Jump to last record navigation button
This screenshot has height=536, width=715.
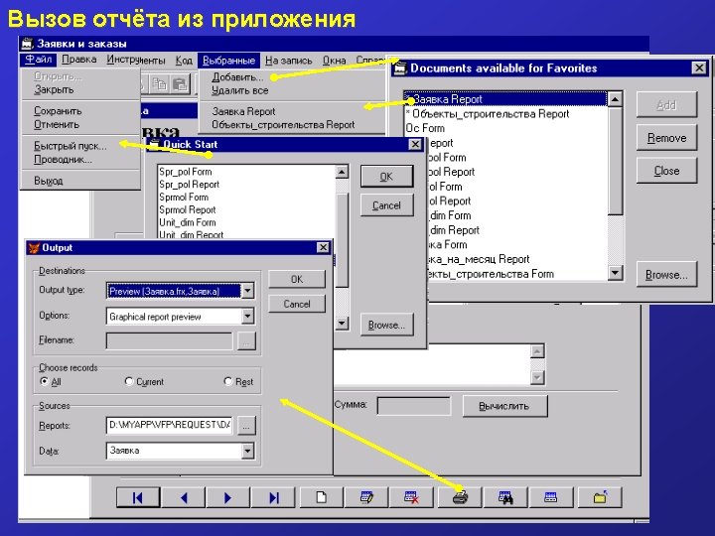pyautogui.click(x=274, y=497)
